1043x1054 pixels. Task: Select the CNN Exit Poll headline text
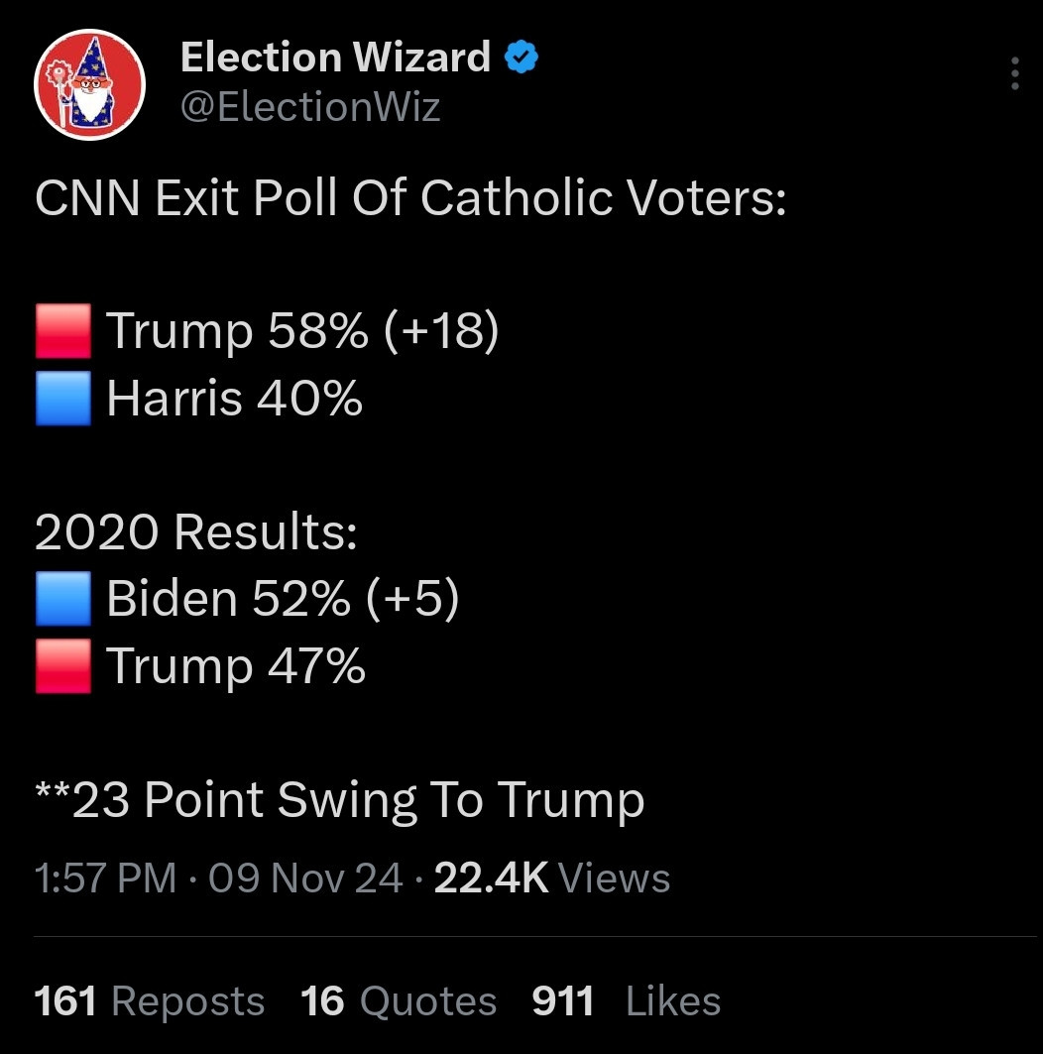point(410,197)
